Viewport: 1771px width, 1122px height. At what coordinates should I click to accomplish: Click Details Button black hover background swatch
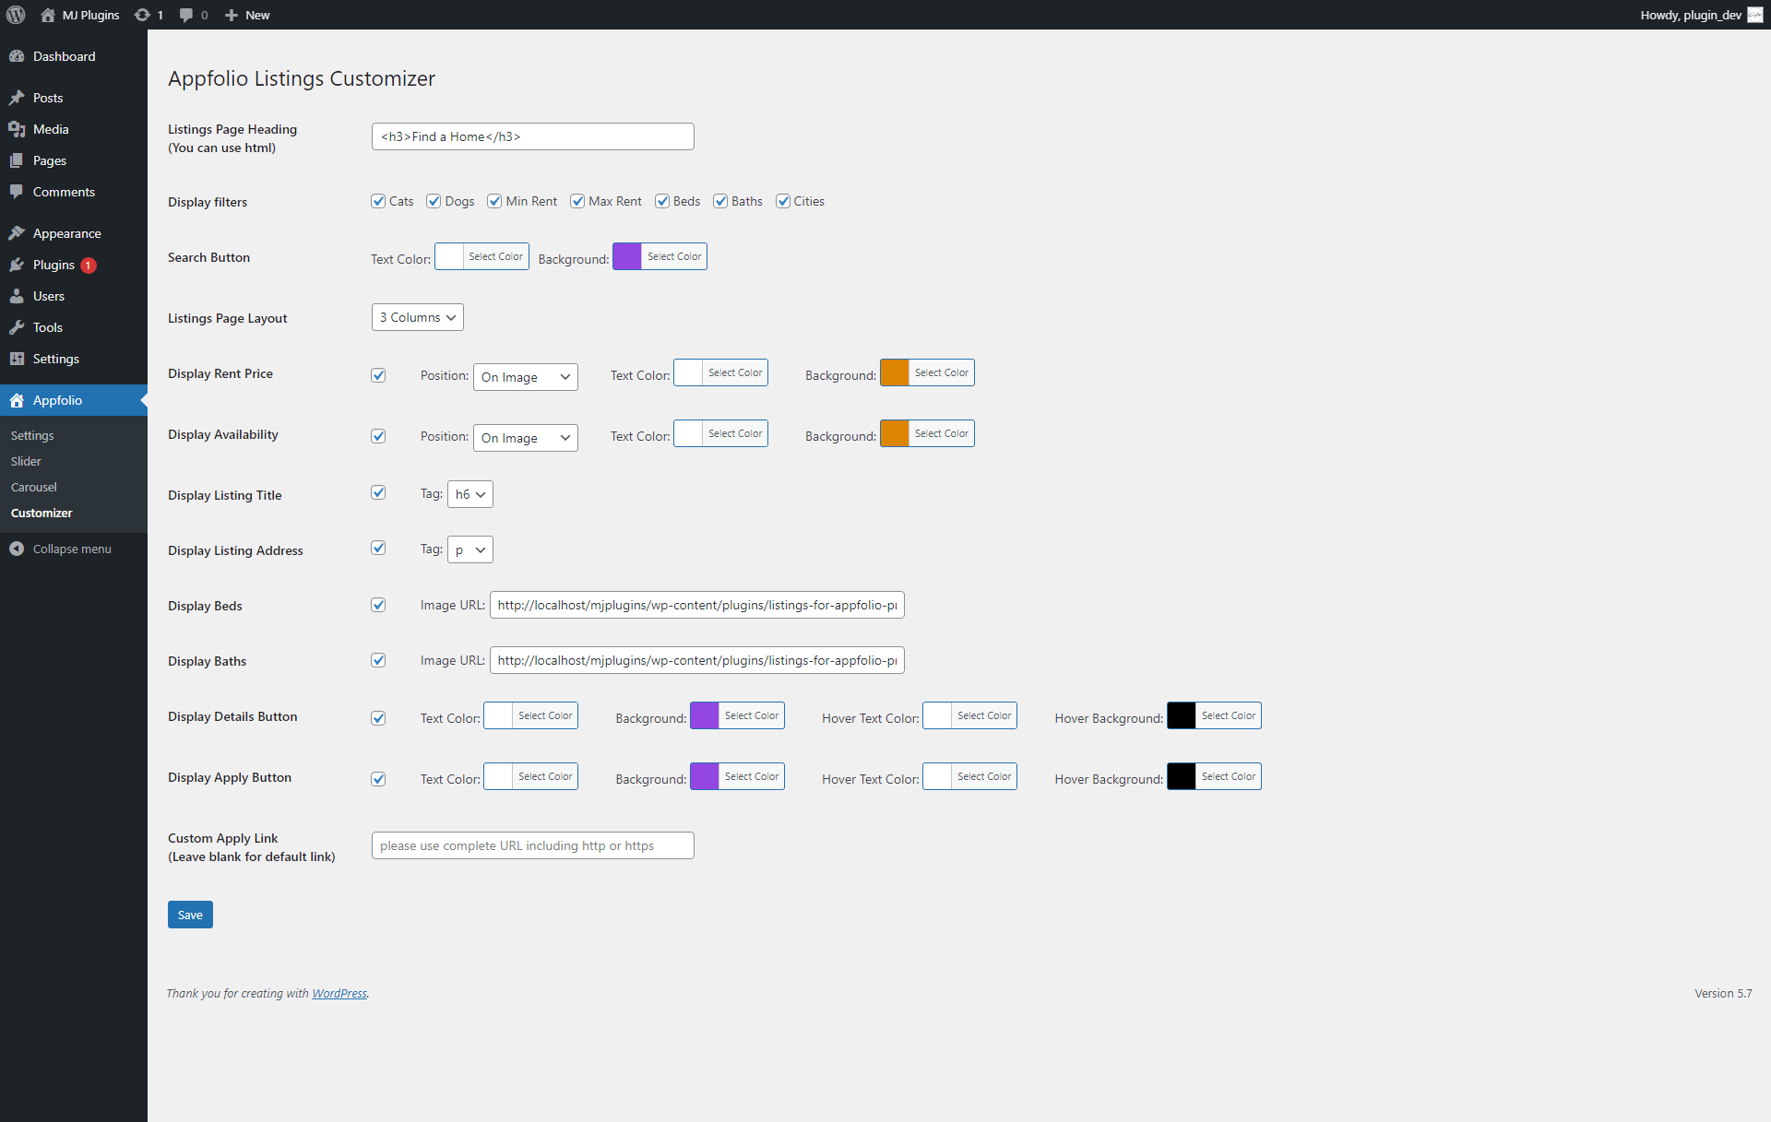(x=1182, y=715)
